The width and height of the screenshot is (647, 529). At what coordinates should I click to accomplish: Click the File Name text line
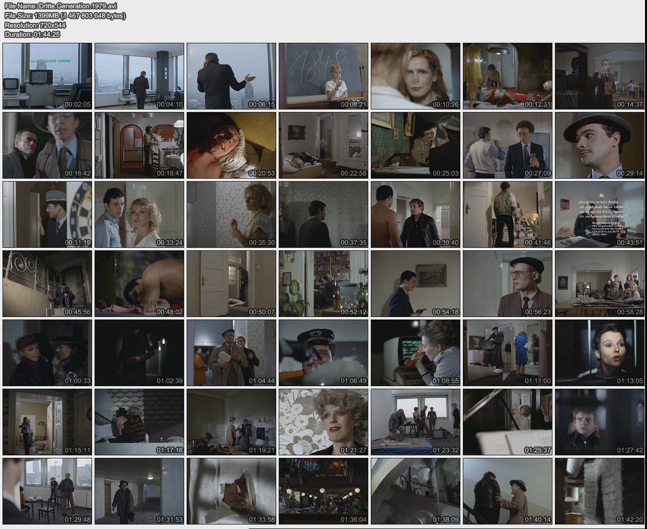[61, 6]
